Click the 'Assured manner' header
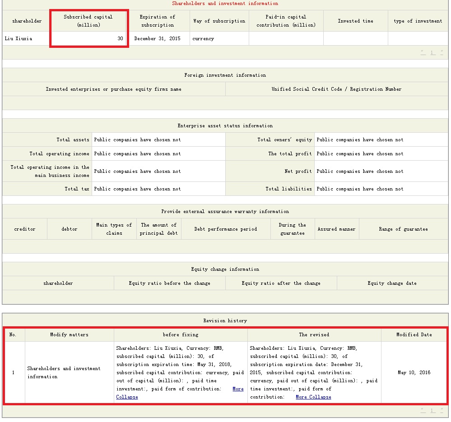Image resolution: width=451 pixels, height=422 pixels. point(336,229)
